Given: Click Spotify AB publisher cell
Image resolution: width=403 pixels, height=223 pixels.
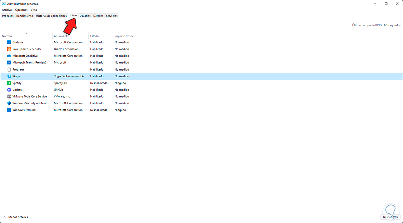Looking at the screenshot, I should click(x=60, y=83).
